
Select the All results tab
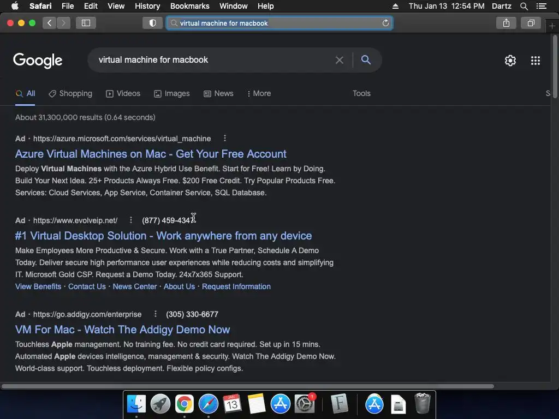point(25,94)
